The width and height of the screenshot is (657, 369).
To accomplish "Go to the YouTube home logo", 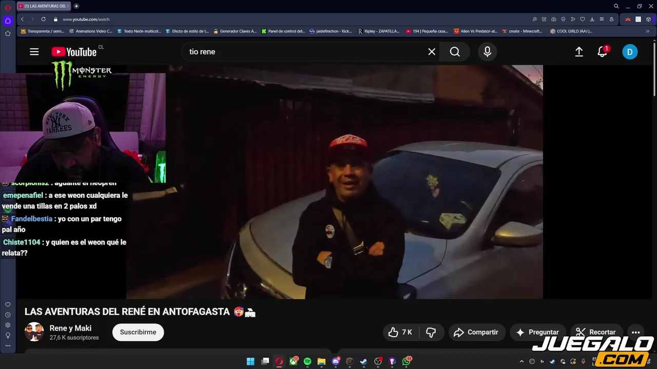I will point(74,52).
